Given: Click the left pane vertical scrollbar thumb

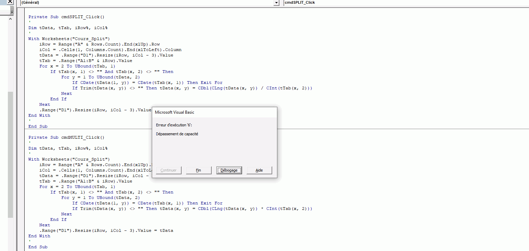Looking at the screenshot, I should point(10,154).
